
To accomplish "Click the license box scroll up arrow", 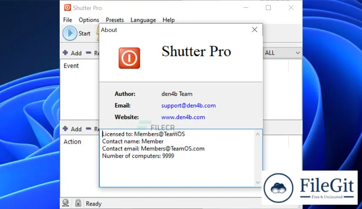I will pyautogui.click(x=258, y=134).
